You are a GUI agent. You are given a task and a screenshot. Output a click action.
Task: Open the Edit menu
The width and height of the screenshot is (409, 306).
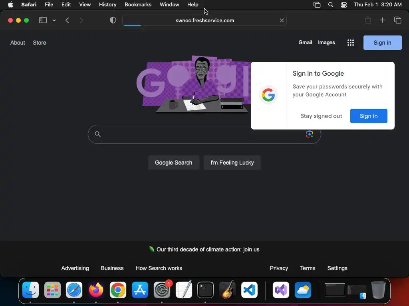coord(66,5)
